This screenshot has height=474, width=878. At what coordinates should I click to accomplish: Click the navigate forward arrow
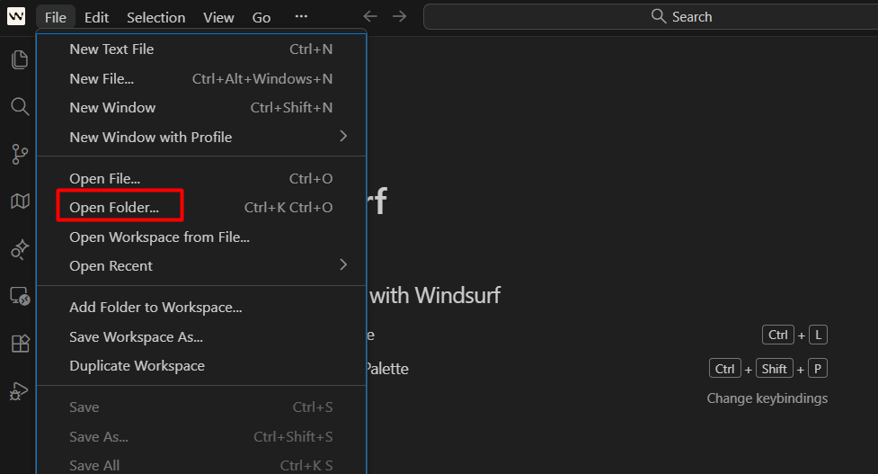tap(400, 17)
